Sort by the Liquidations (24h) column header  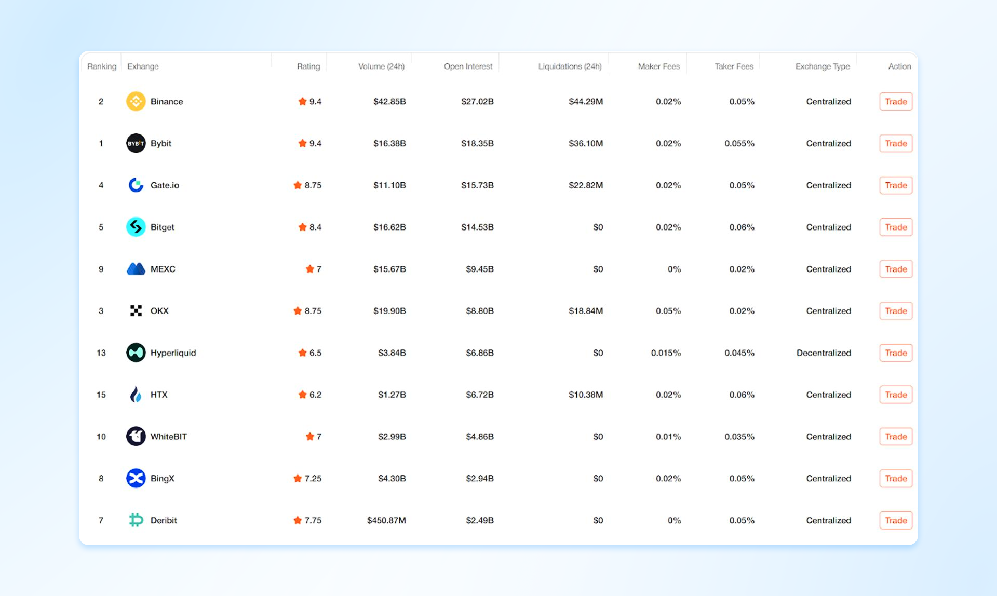[570, 66]
